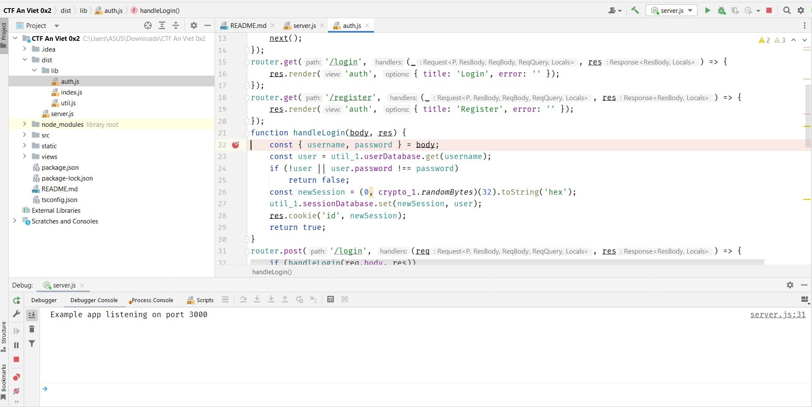
Task: Toggle scroll to end in the console
Action: pyautogui.click(x=32, y=315)
